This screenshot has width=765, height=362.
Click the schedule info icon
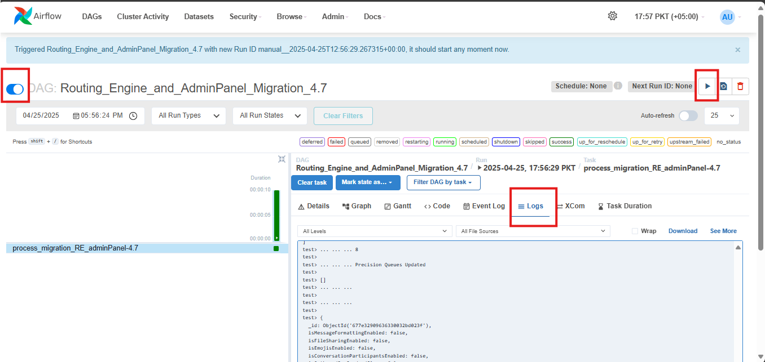[x=618, y=86]
